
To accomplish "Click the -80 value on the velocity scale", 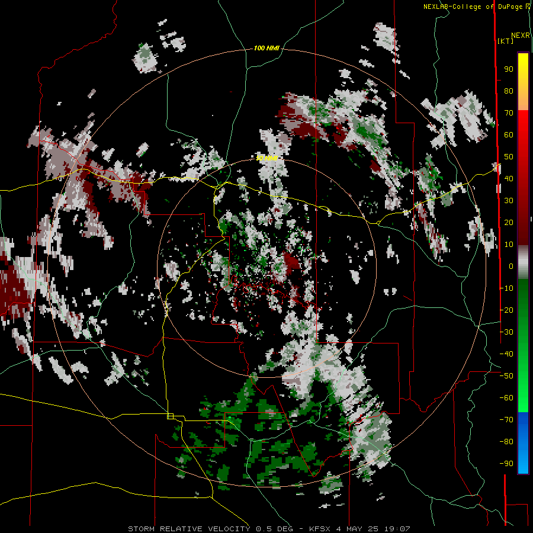I will [x=506, y=442].
